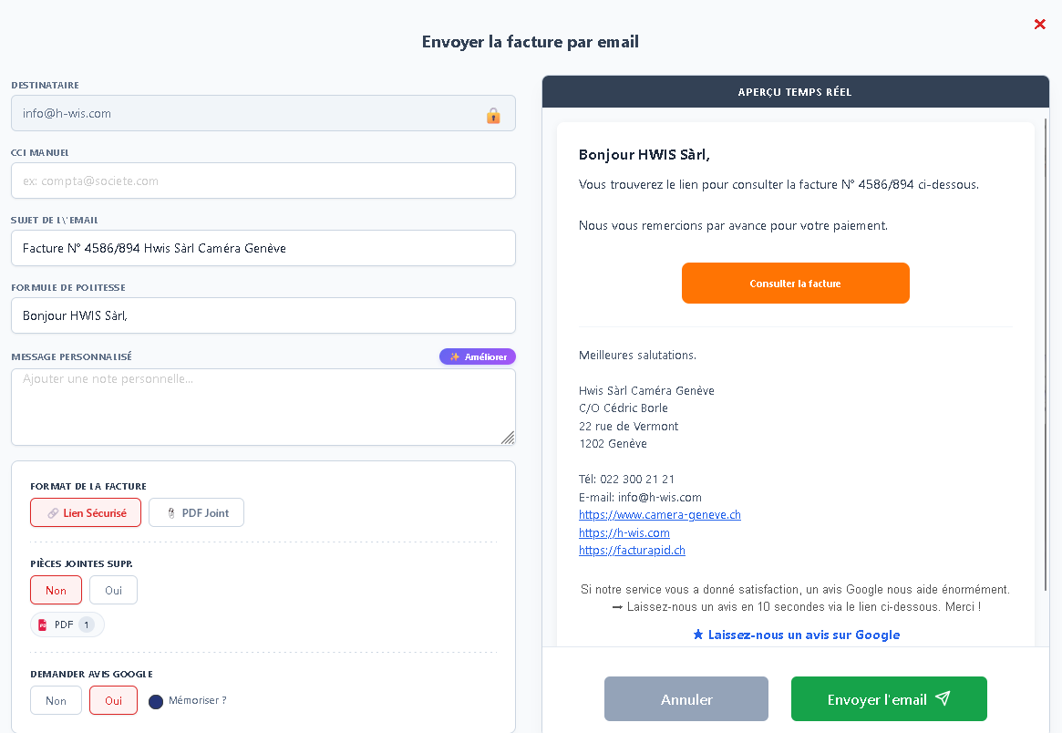
Task: Click the Annuler button
Action: point(686,699)
